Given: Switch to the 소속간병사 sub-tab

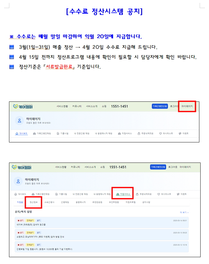Looking at the screenshot, I should point(49,202).
